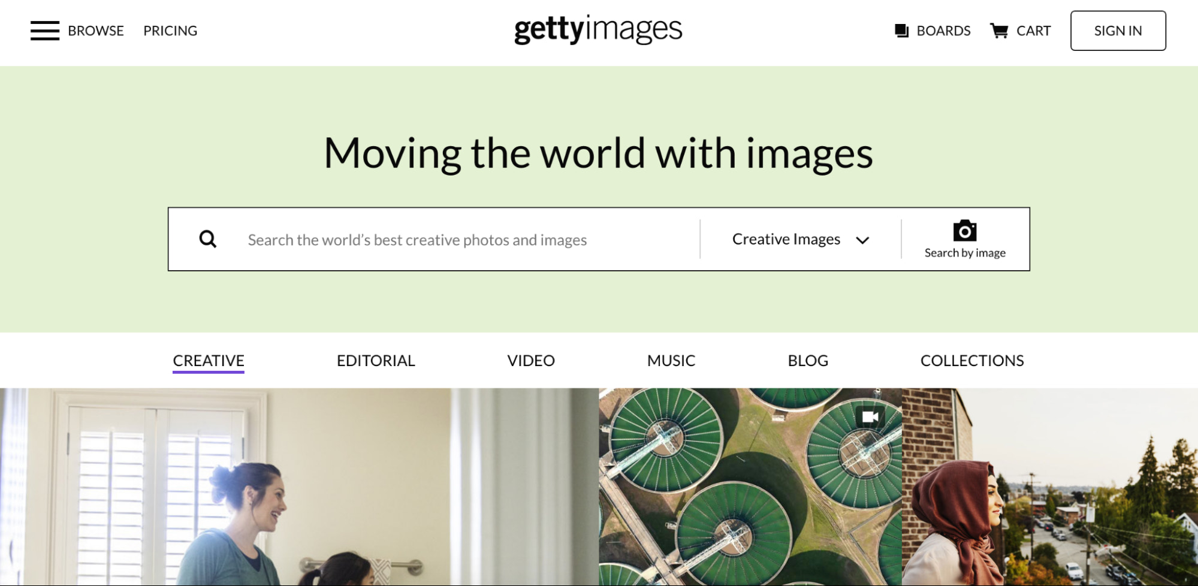This screenshot has width=1198, height=586.
Task: Open the hamburger Browse menu icon
Action: (x=45, y=31)
